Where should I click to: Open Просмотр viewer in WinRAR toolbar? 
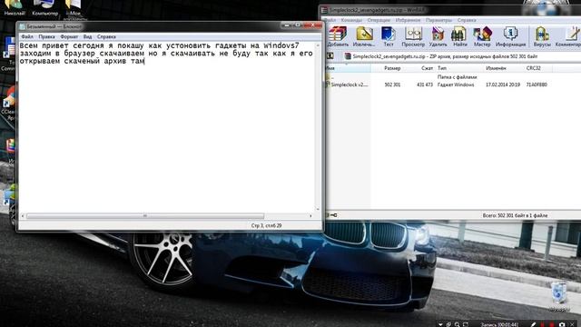point(413,36)
